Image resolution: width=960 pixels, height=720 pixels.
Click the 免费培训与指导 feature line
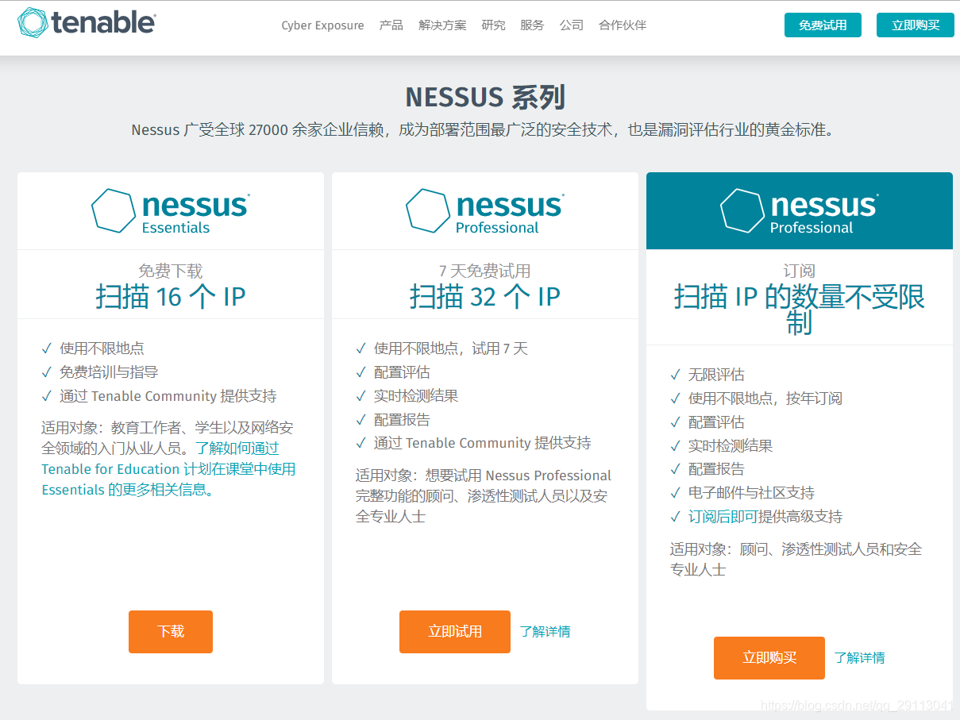[x=109, y=372]
